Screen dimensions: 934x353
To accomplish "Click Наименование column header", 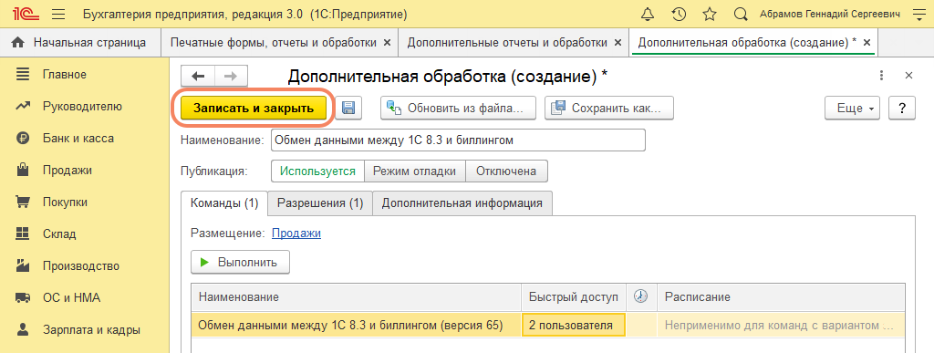I will pos(357,296).
